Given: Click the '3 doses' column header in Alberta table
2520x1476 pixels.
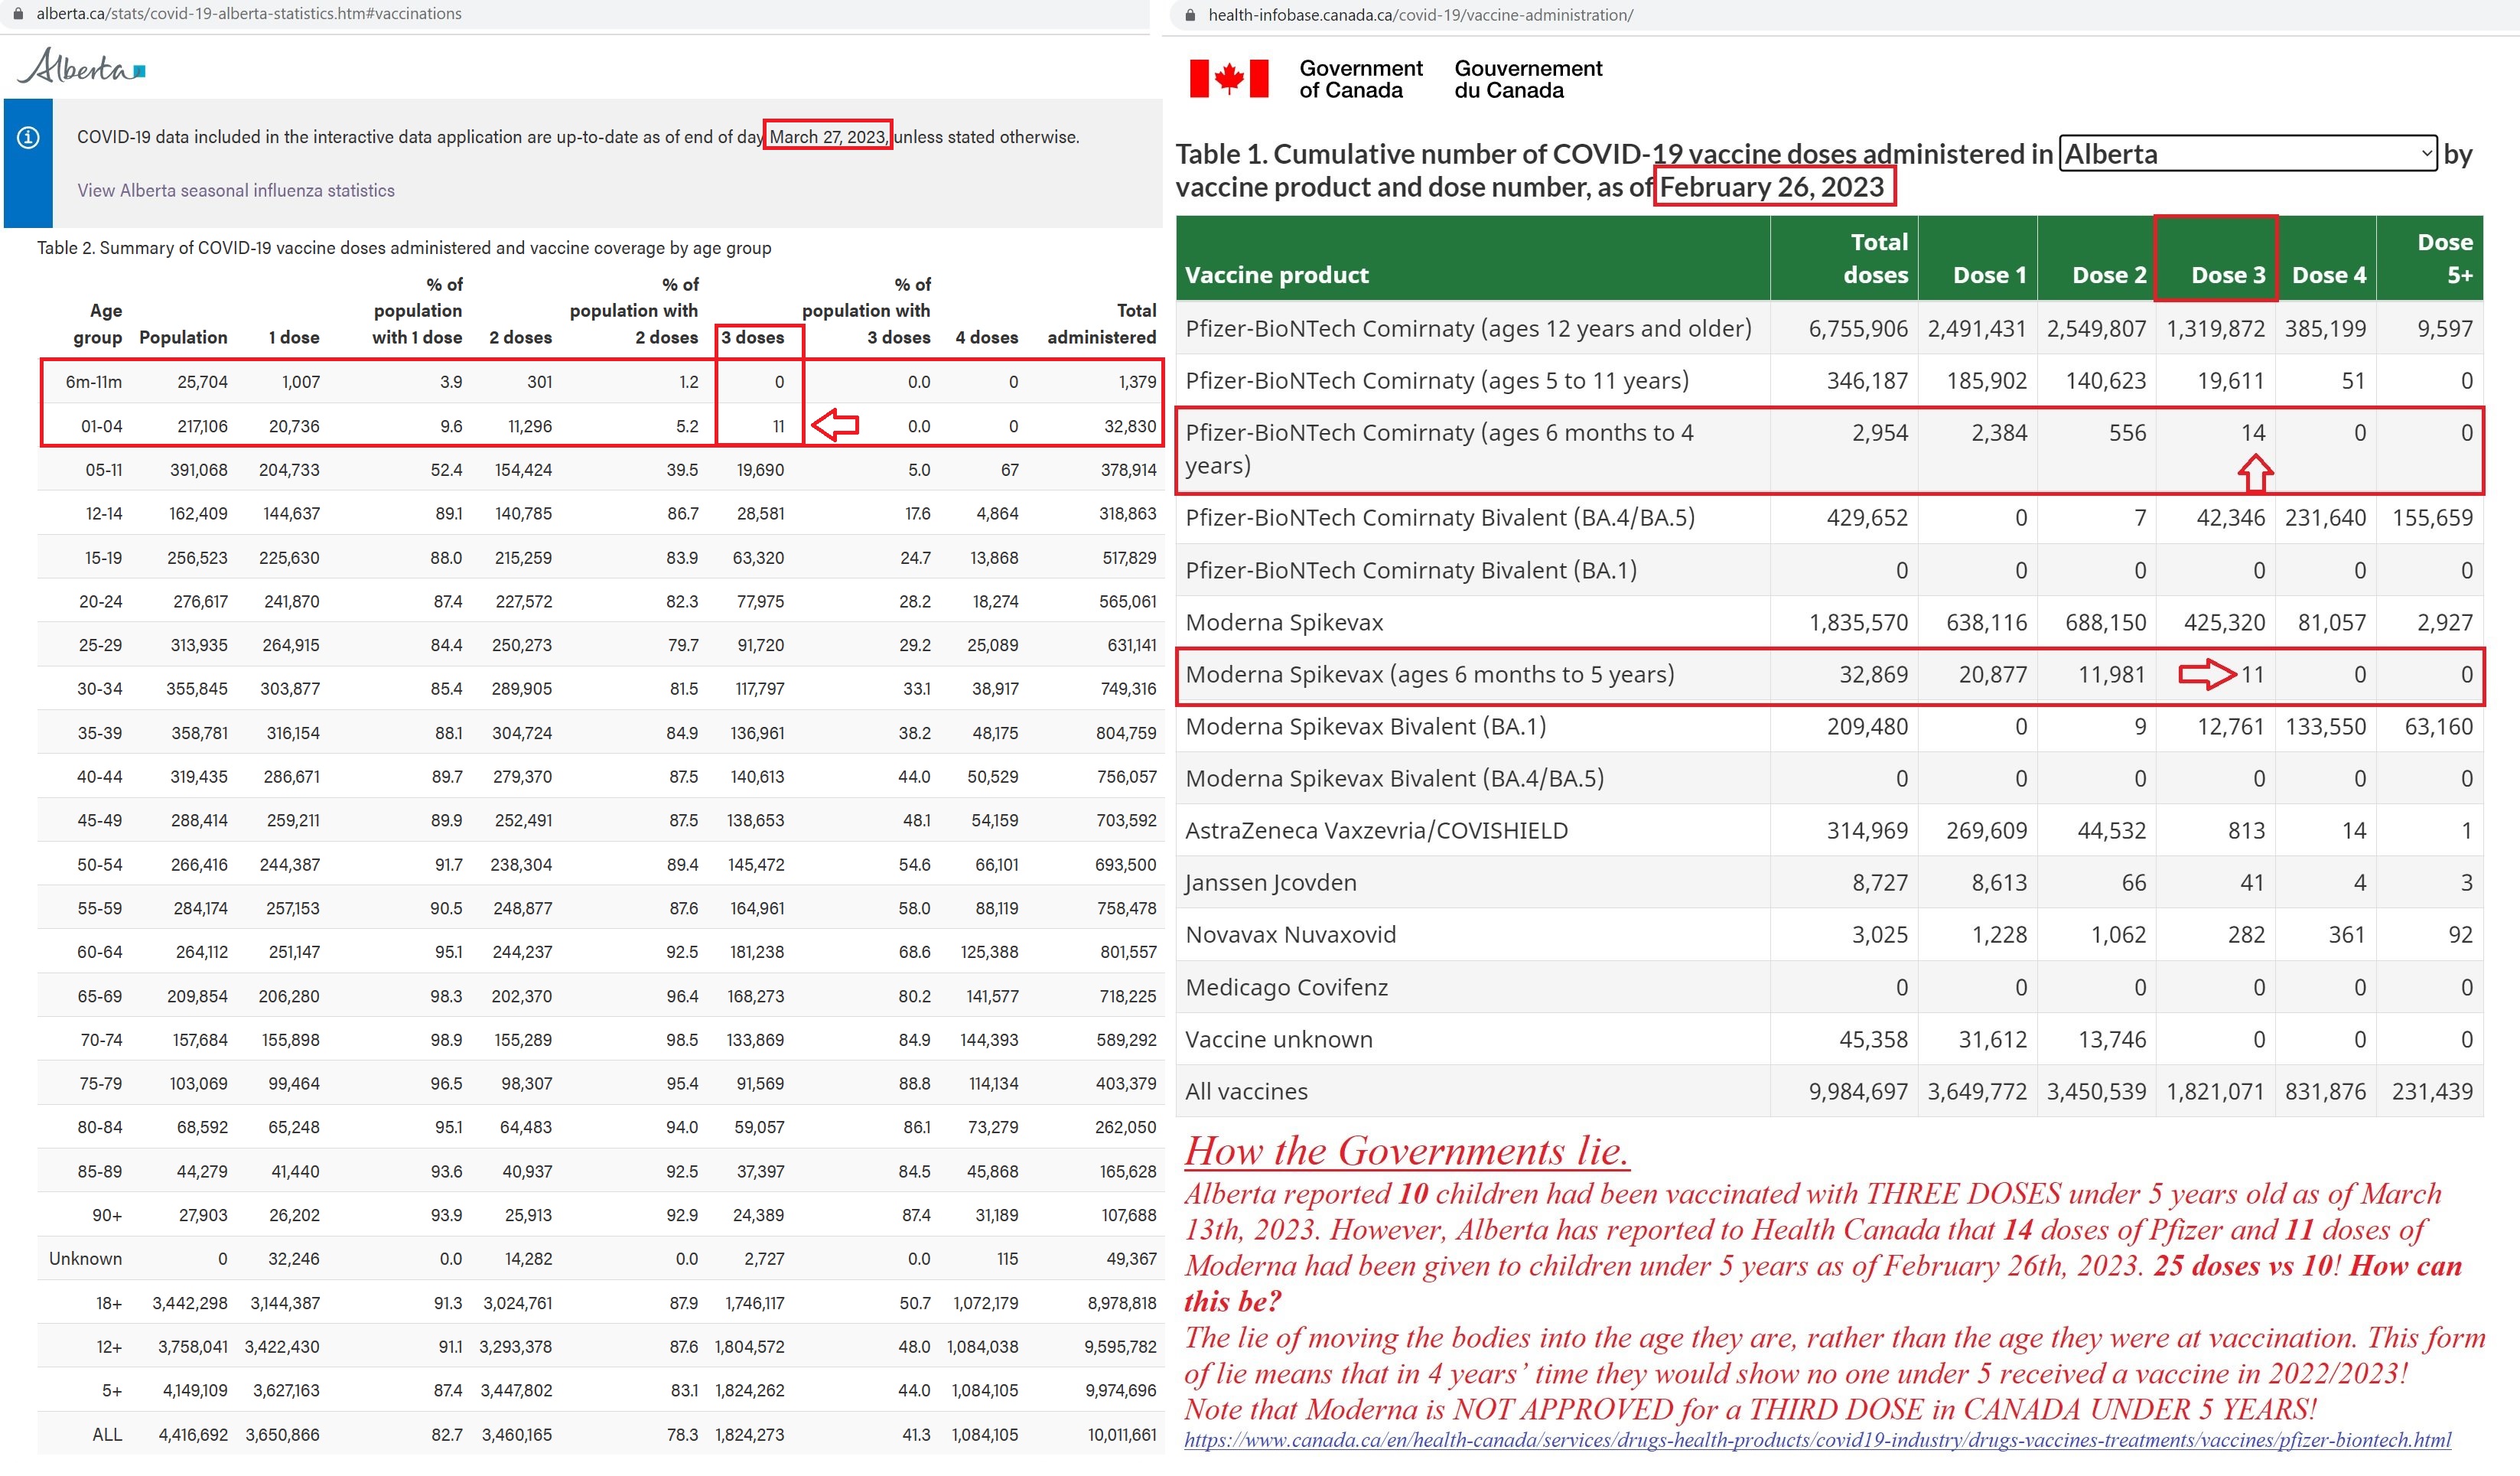Looking at the screenshot, I should (753, 338).
